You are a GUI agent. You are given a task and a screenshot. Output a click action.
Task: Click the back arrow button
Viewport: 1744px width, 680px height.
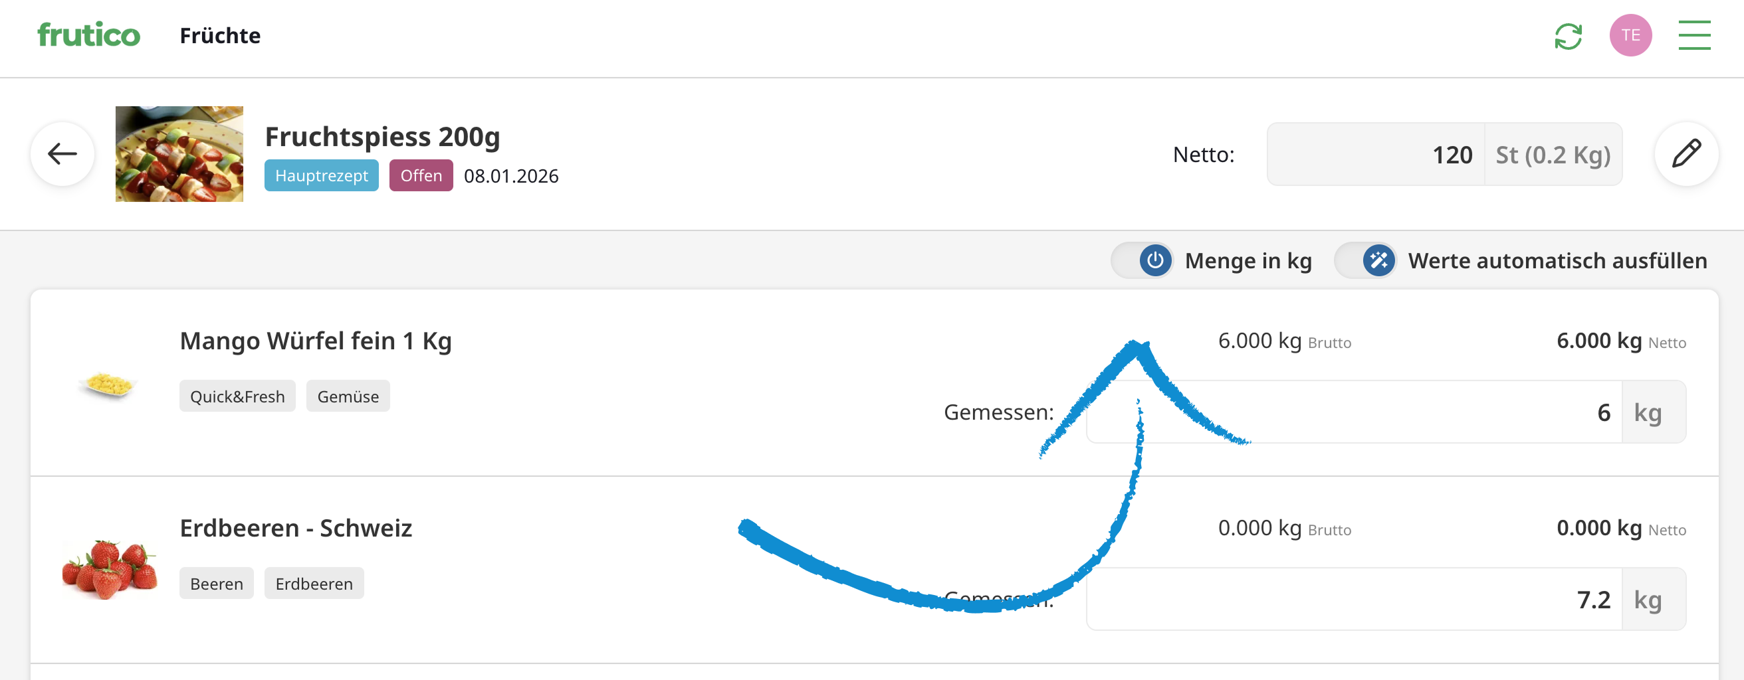[62, 154]
